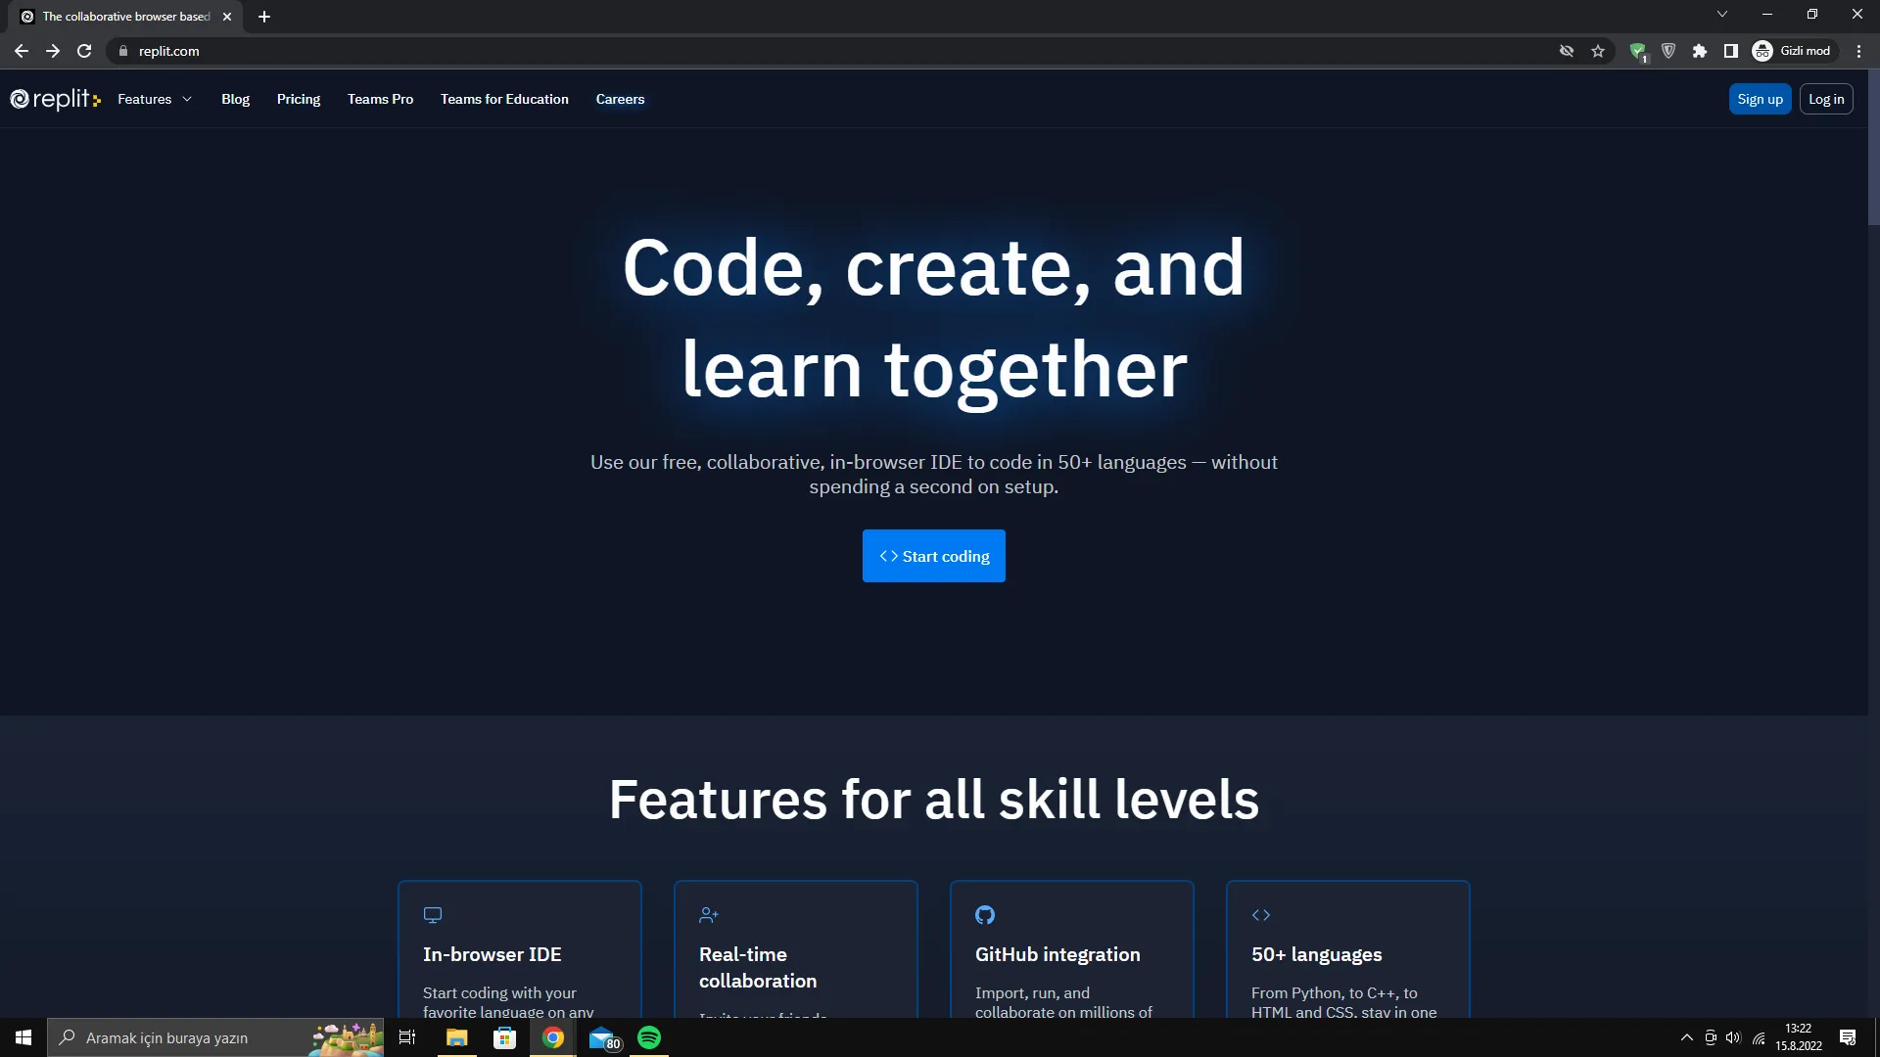Click the Log in button
The height and width of the screenshot is (1057, 1880).
point(1826,99)
